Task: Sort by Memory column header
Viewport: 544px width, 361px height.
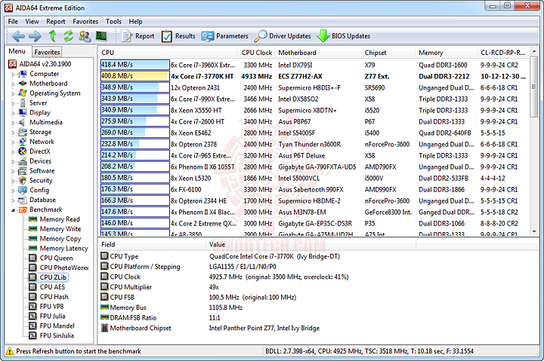Action: (x=446, y=53)
